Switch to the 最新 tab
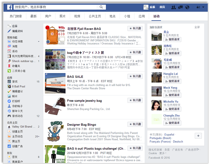This screenshot has height=164, width=209. pos(33,16)
